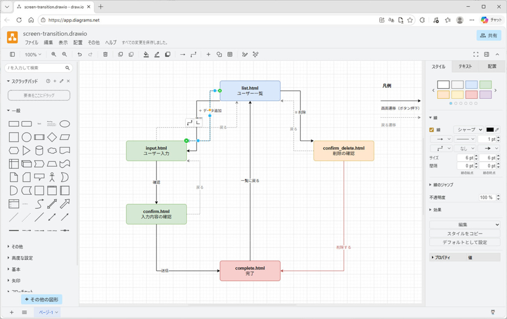507x319 pixels.
Task: Click the Delete trash icon
Action: (x=105, y=54)
